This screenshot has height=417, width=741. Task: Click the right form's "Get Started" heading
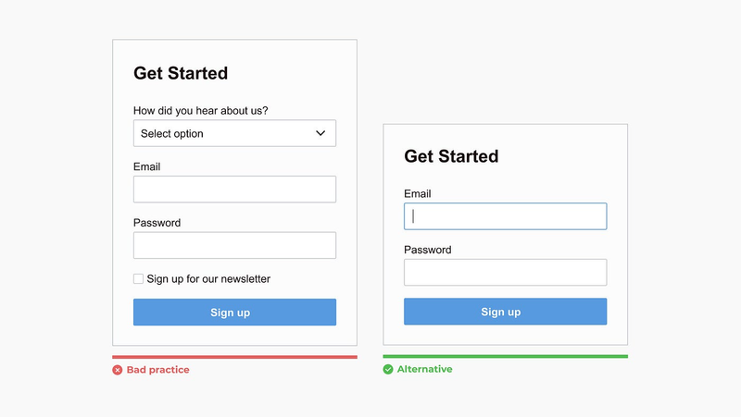coord(451,156)
